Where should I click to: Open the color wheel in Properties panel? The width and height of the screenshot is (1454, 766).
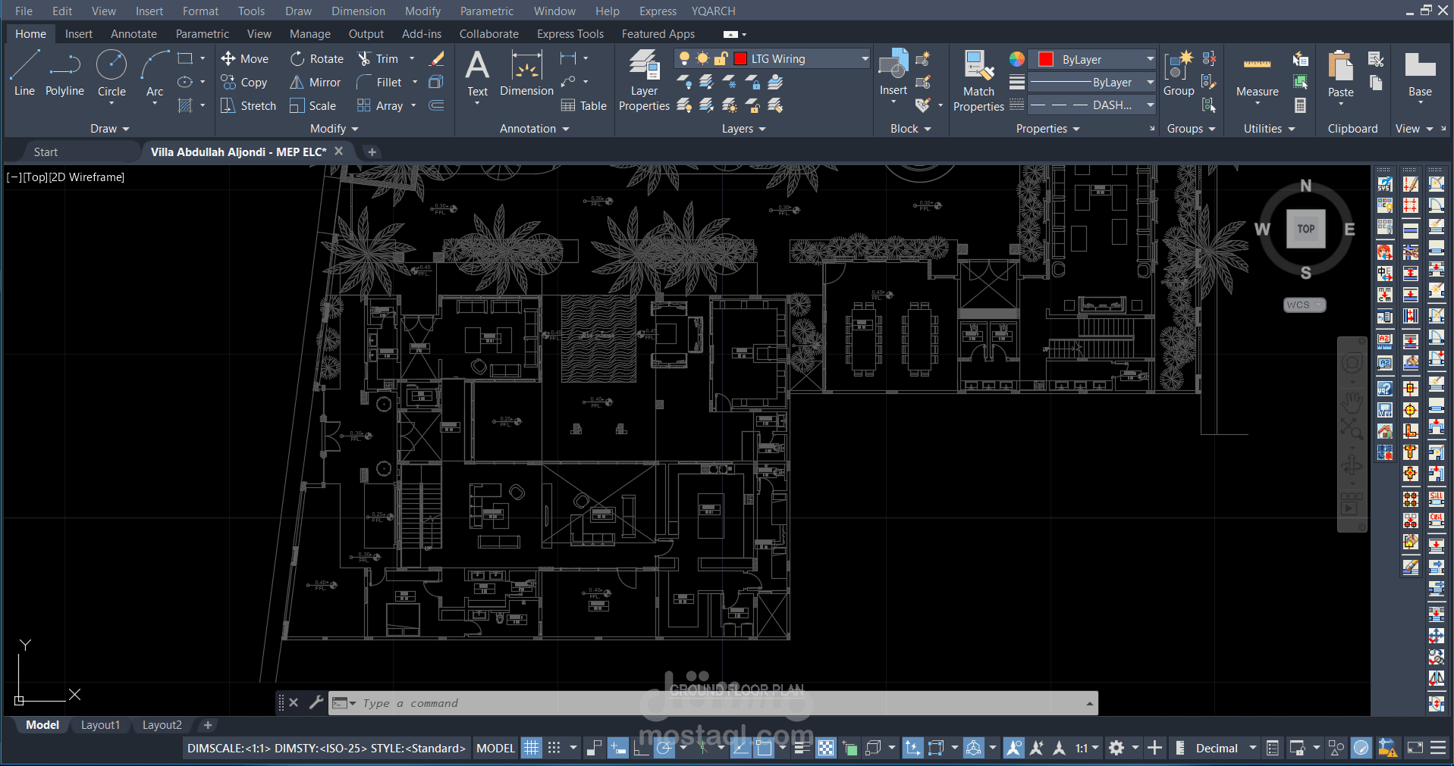[x=1017, y=59]
